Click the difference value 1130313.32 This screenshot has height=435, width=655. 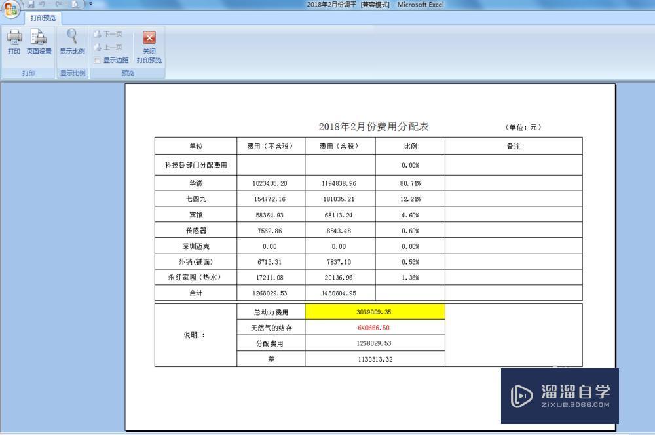pyautogui.click(x=375, y=360)
